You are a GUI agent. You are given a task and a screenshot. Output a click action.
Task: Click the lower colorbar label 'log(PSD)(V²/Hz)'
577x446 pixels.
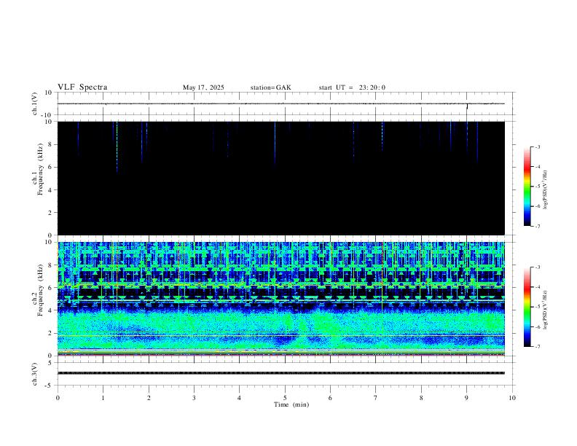click(545, 310)
